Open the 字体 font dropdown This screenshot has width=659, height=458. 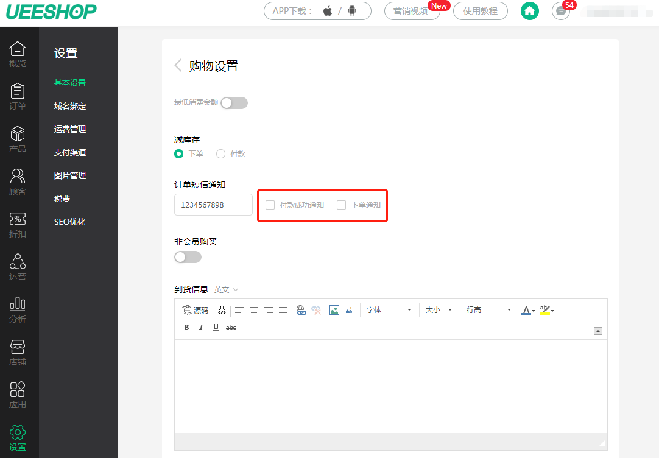[x=387, y=310]
